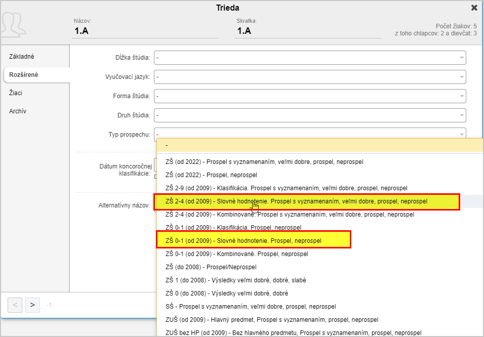Pick ZŠ 0-1 (od 2009) Kombinované option
The height and width of the screenshot is (337, 484).
coord(320,254)
